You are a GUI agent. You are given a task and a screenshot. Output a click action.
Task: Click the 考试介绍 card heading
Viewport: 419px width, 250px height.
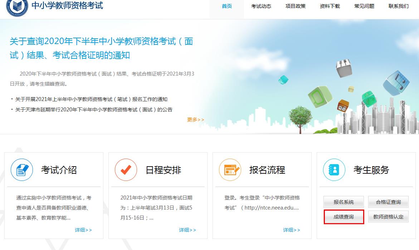(x=59, y=170)
